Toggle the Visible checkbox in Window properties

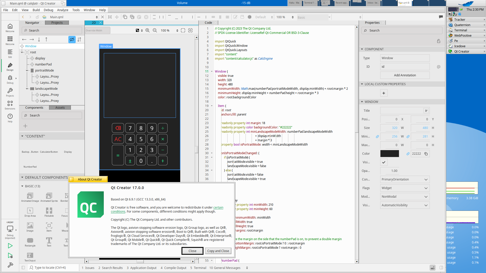384,162
